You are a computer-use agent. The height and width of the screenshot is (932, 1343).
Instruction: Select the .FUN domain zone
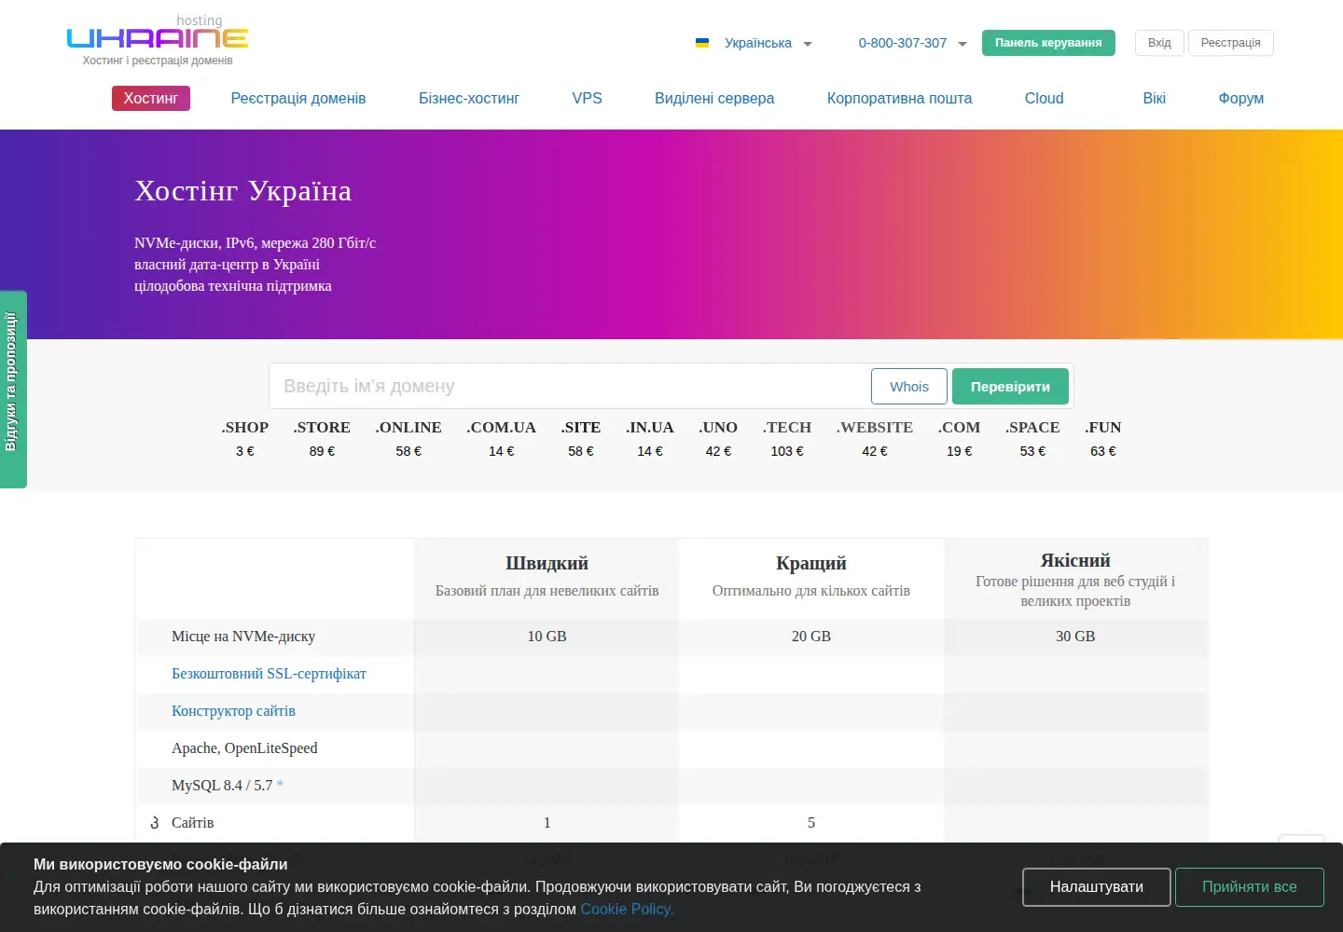click(1103, 427)
